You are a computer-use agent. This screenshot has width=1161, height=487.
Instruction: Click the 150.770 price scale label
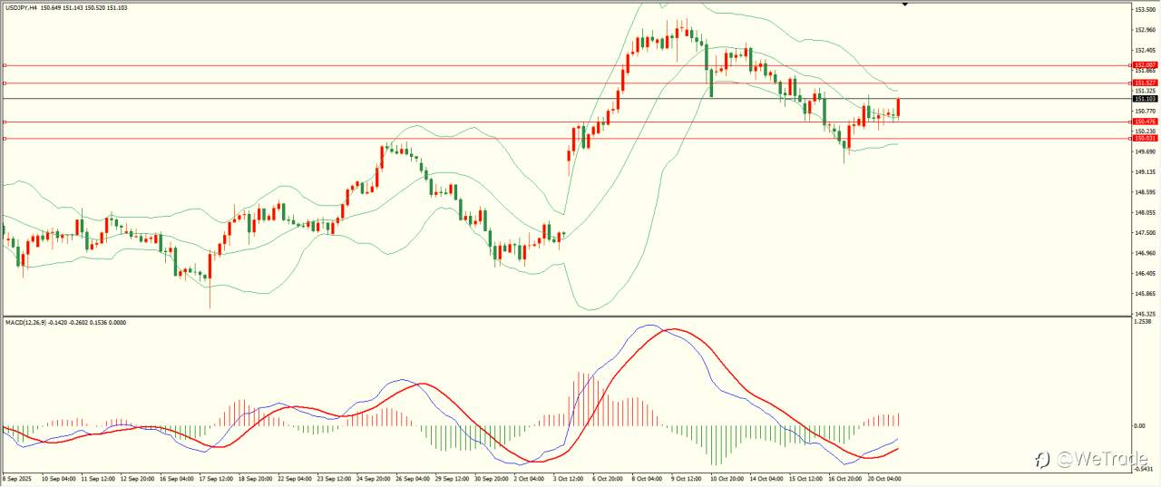point(1145,111)
